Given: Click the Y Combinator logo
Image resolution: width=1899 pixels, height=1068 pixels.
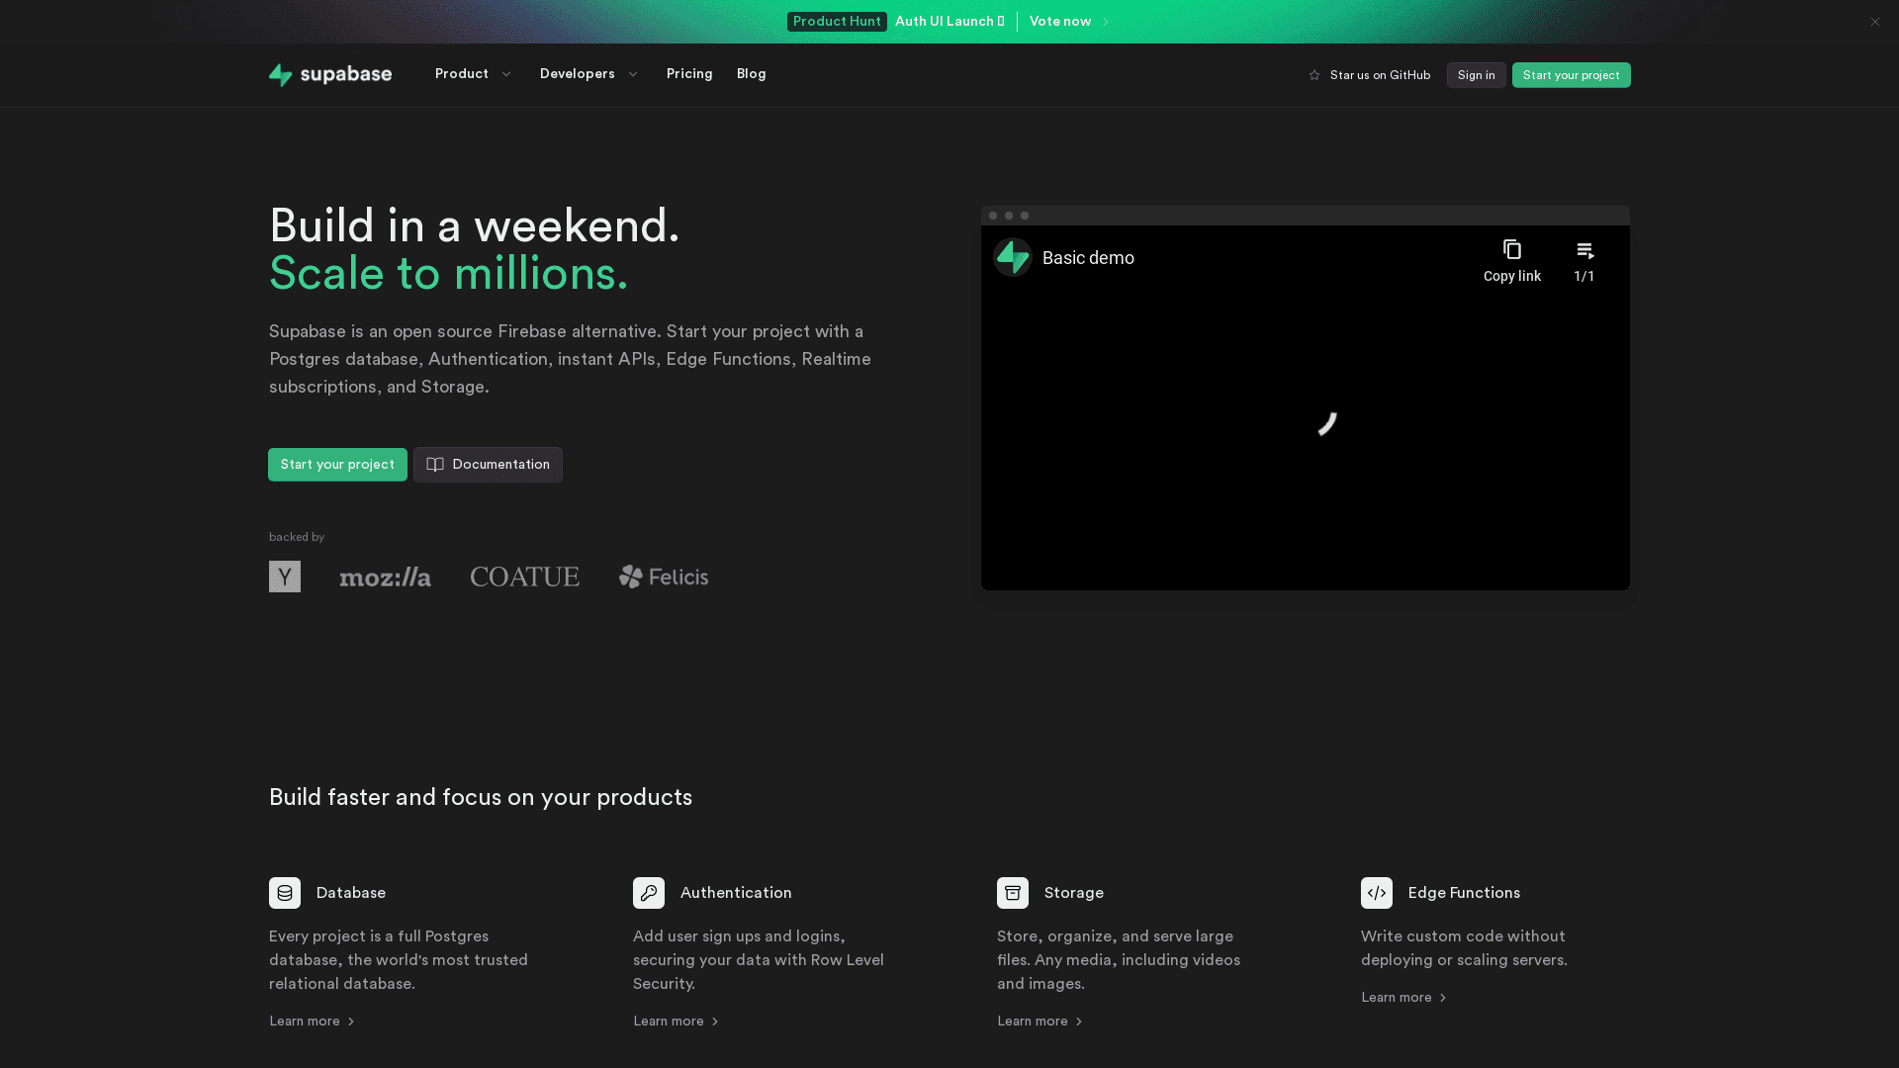Looking at the screenshot, I should [285, 577].
